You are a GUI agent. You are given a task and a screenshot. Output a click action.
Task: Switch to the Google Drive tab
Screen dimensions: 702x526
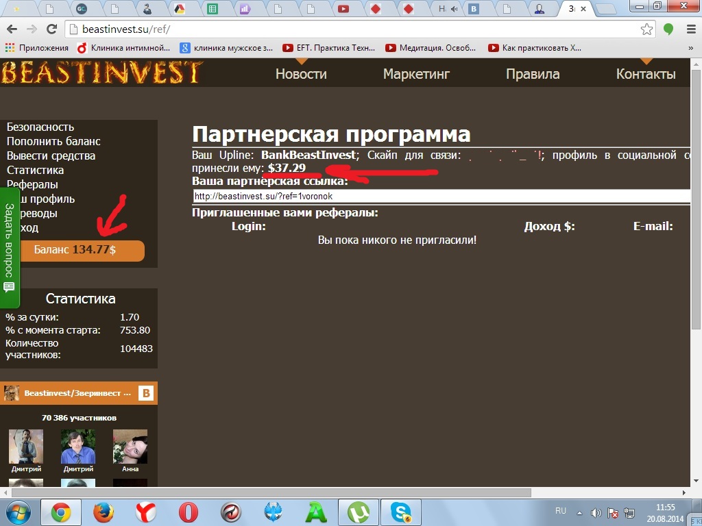tap(181, 9)
